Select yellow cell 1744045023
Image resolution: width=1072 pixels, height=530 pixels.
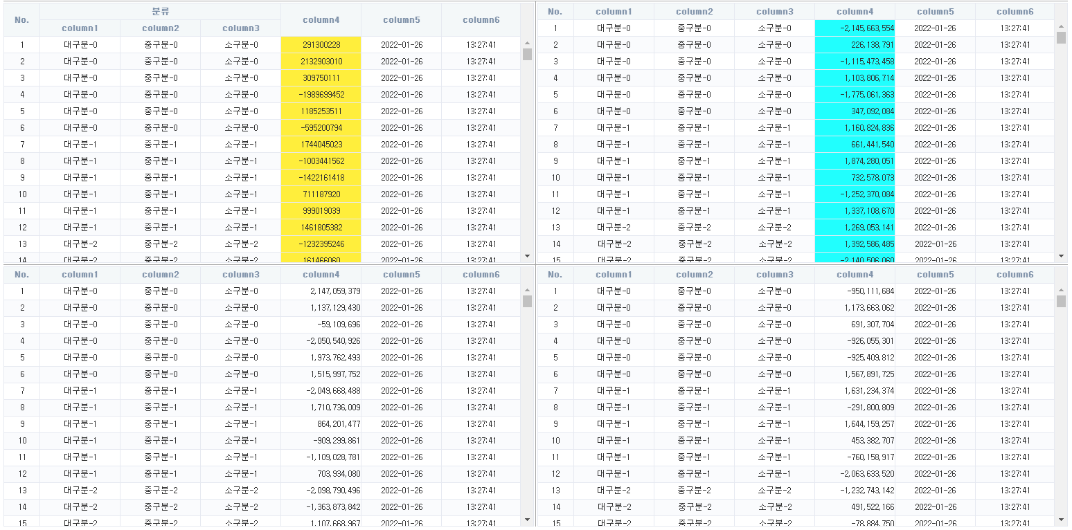click(321, 145)
